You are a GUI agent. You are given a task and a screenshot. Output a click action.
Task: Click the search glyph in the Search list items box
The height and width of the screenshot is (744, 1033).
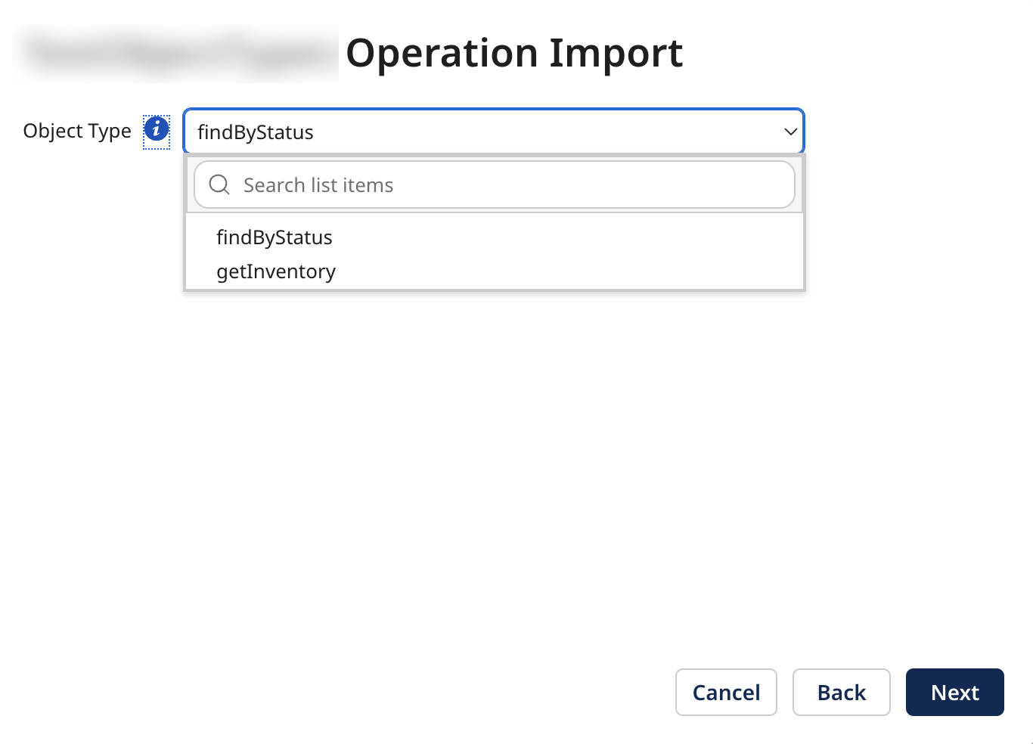click(219, 184)
